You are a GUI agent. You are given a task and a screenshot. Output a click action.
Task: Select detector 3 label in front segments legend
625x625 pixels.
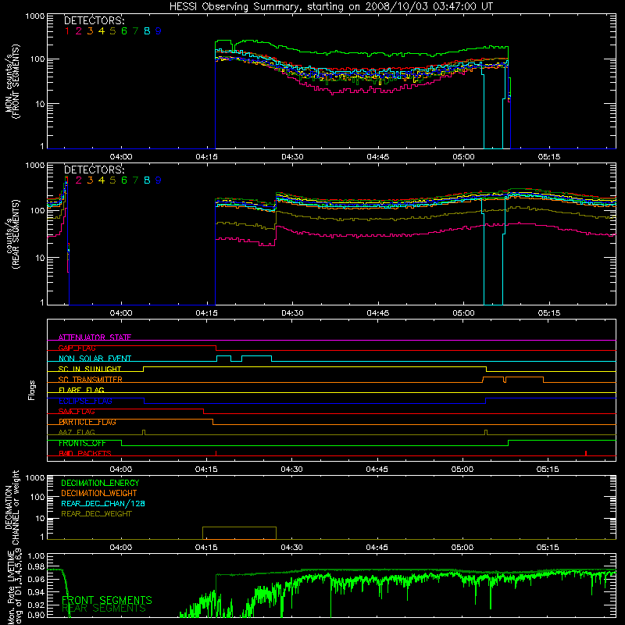coord(90,31)
